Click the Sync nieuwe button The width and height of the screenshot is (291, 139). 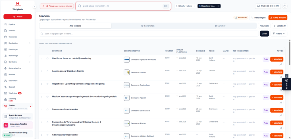coord(278,18)
